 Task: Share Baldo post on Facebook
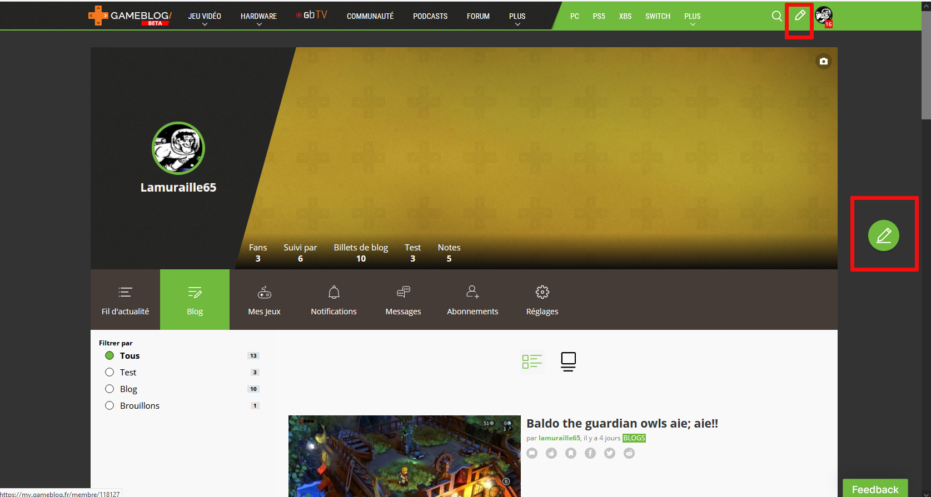590,453
